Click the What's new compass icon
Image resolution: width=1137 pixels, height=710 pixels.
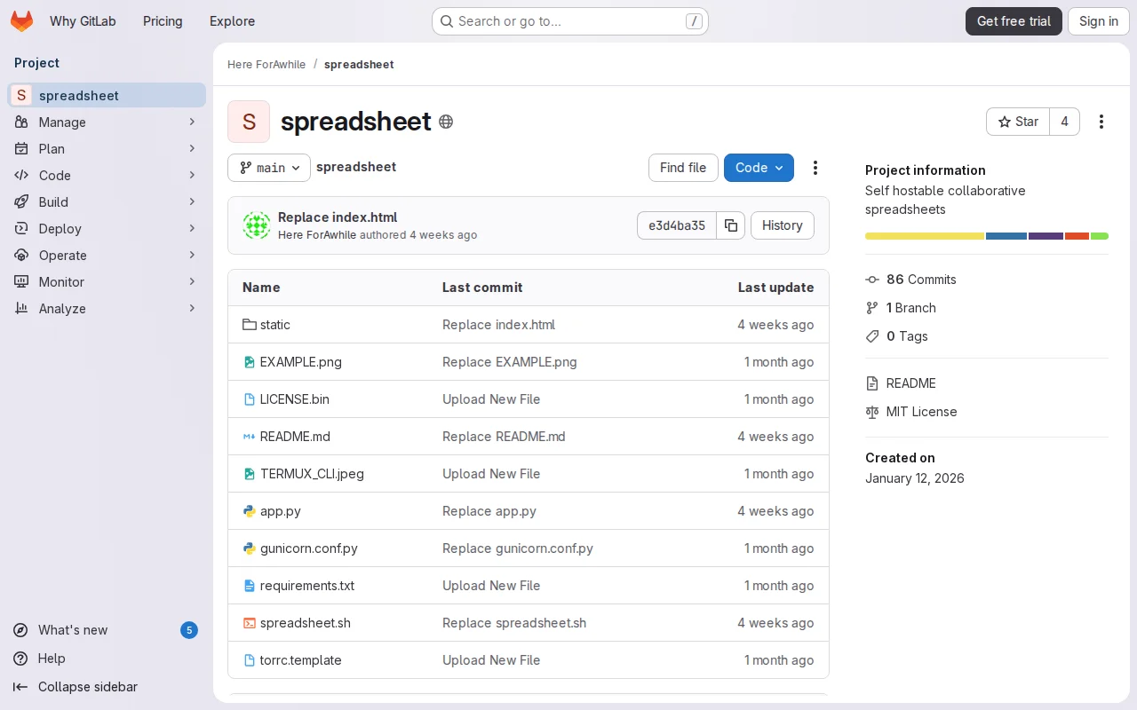20,630
